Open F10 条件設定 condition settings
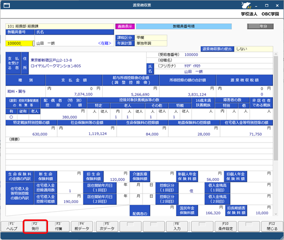 click(226, 227)
